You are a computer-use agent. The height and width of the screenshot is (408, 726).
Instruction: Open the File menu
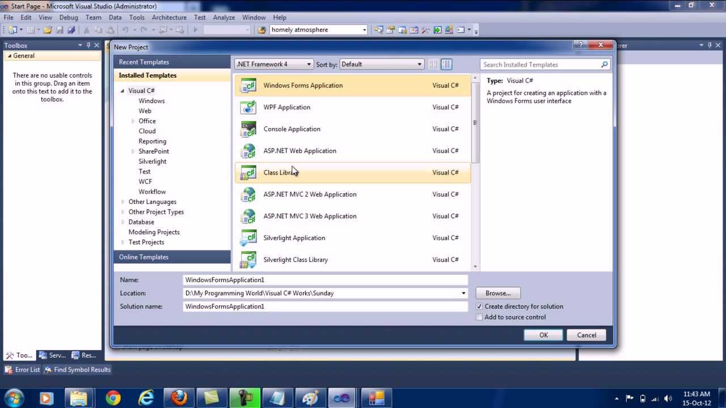point(9,18)
